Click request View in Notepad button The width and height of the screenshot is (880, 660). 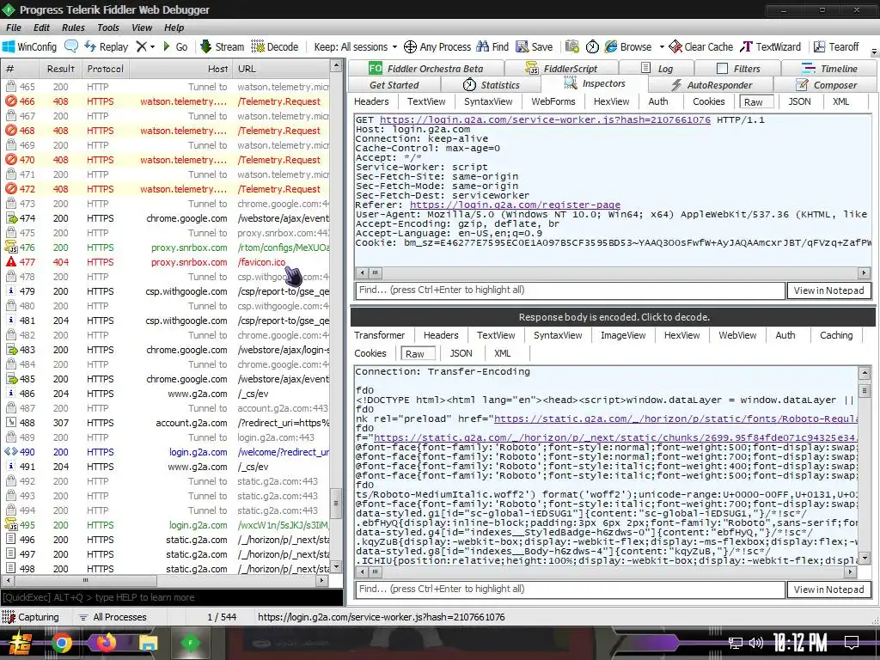(828, 290)
